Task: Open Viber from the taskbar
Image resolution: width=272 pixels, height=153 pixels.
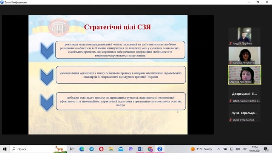Action: pyautogui.click(x=130, y=149)
